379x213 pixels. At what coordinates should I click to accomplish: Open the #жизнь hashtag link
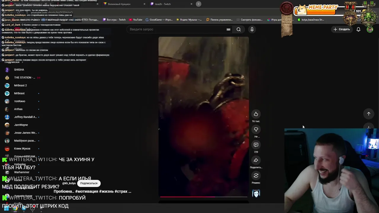click(x=106, y=191)
